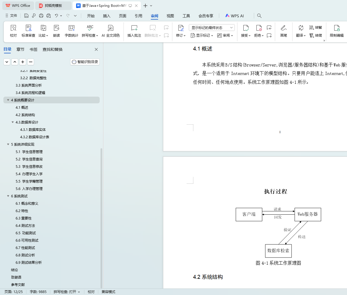Viewport: 347px width, 295px height.
Task: Switch to the 引用 ribbon tab
Action: [x=139, y=16]
